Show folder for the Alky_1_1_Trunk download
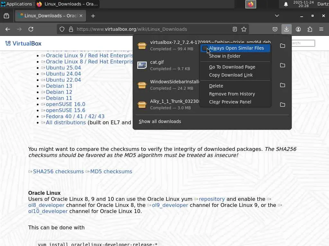This screenshot has width=329, height=246. [283, 104]
